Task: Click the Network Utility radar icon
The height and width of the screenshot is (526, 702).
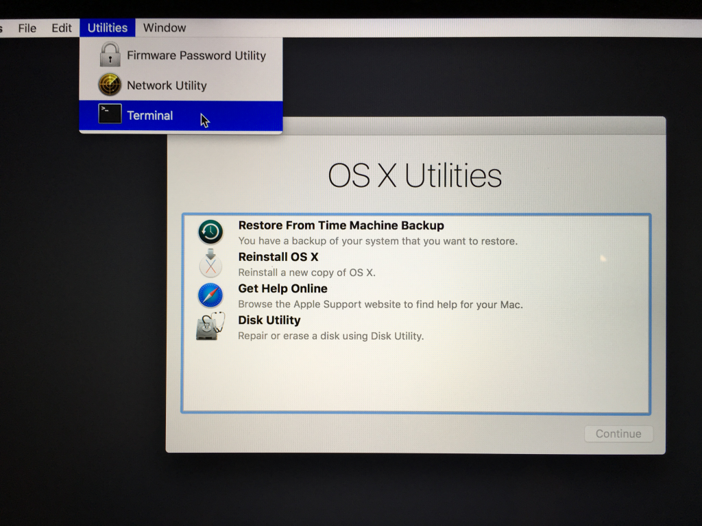Action: pyautogui.click(x=109, y=85)
